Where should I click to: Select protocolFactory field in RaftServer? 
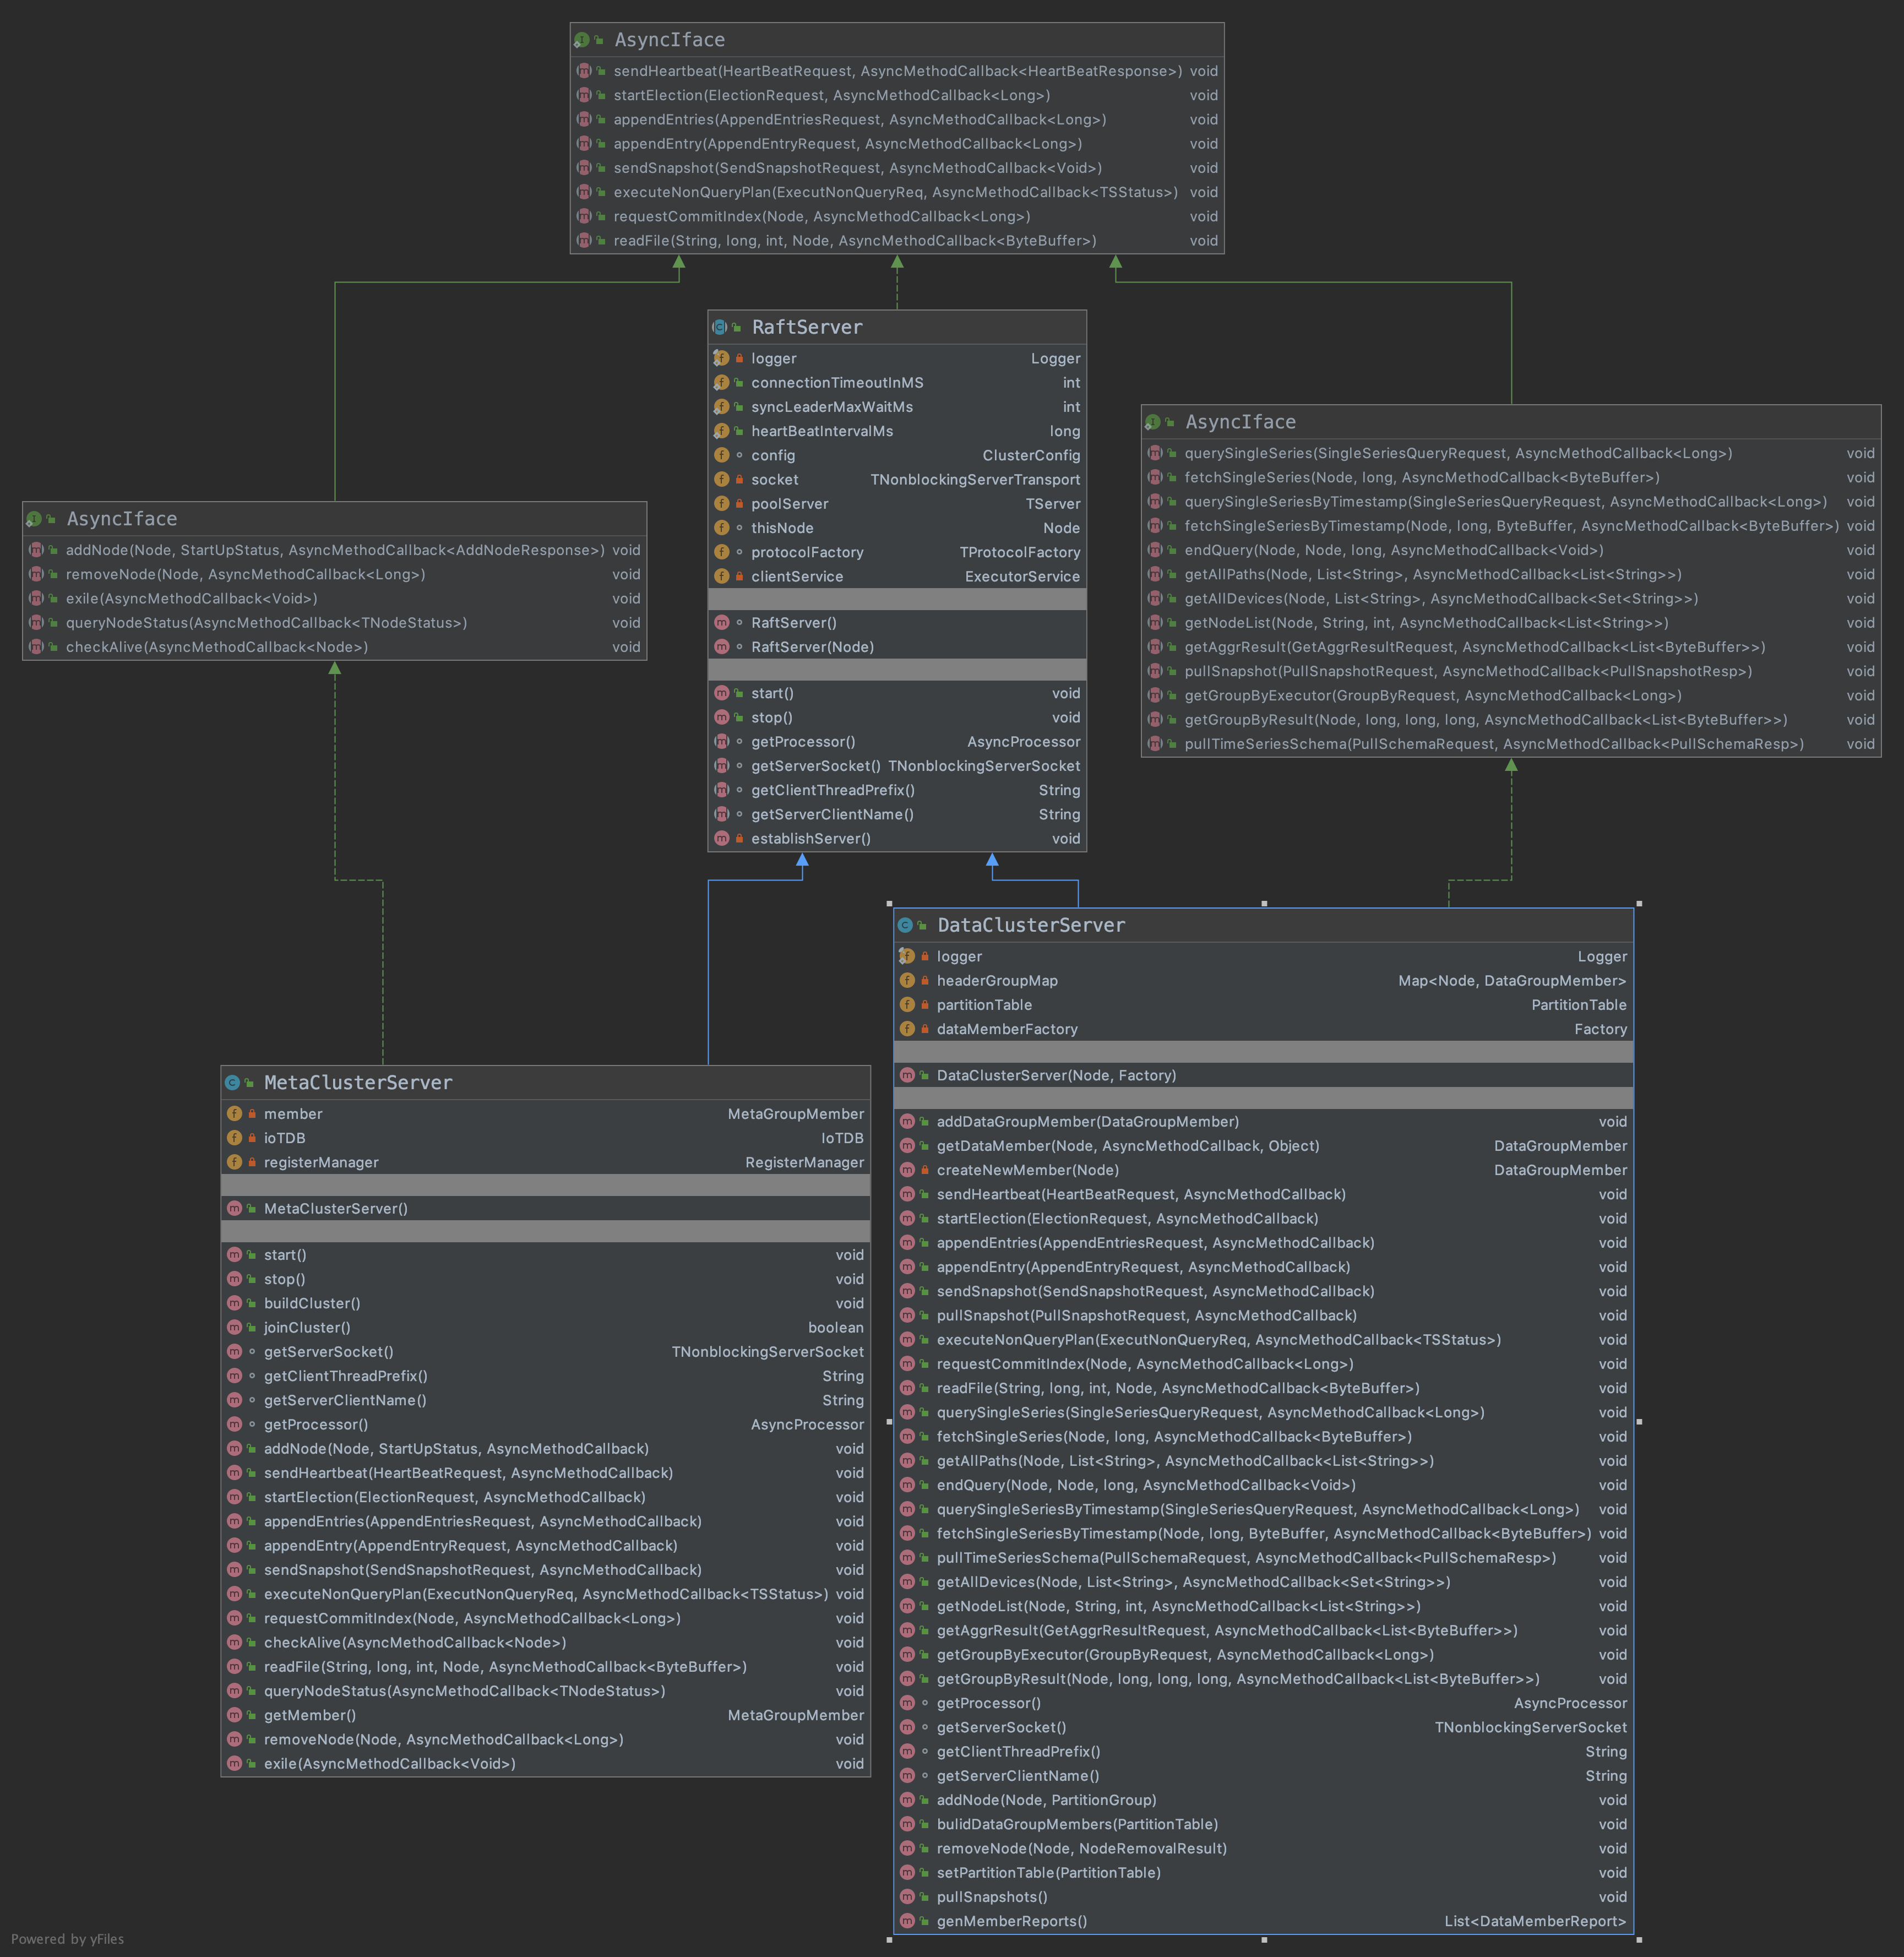click(x=897, y=552)
